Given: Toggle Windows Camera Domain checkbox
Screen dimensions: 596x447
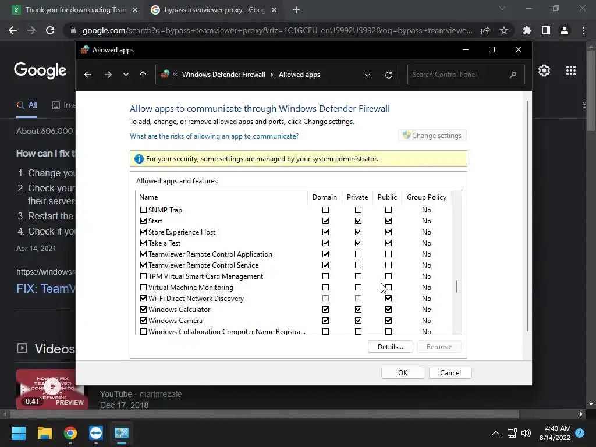Looking at the screenshot, I should (x=325, y=321).
